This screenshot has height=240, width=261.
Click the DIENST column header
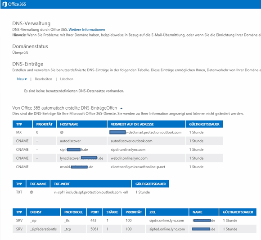coord(43,212)
